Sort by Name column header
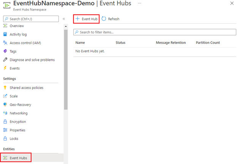The height and width of the screenshot is (164, 237). [80, 43]
